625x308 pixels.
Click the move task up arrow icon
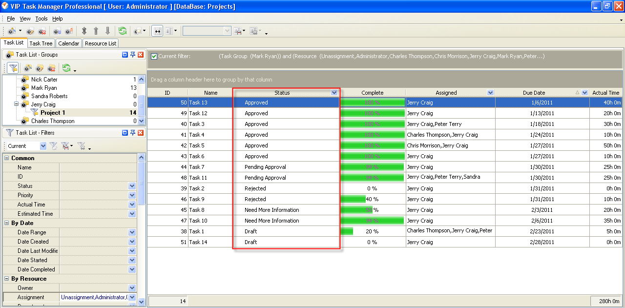click(x=96, y=31)
